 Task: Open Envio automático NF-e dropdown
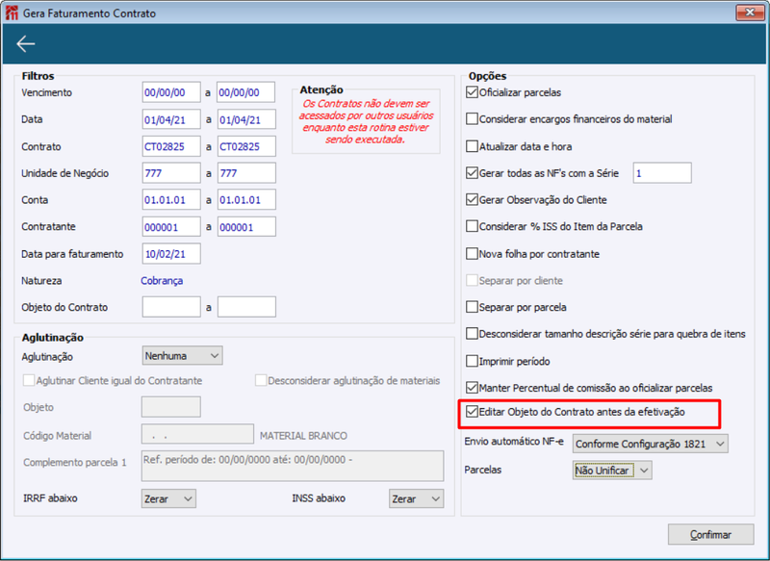point(651,444)
